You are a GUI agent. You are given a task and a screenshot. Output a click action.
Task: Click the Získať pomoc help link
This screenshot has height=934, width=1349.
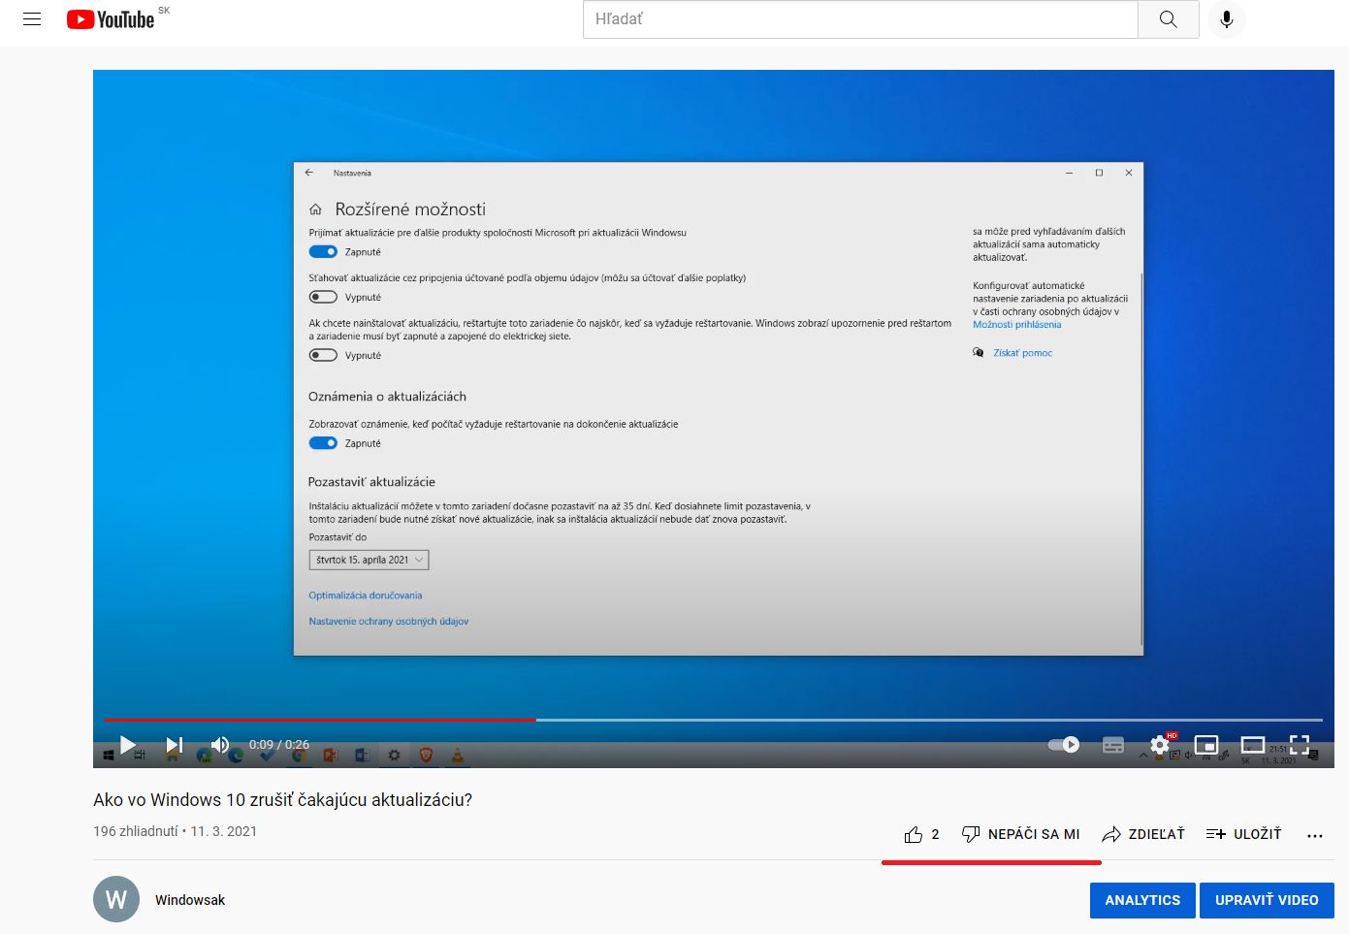click(1023, 353)
